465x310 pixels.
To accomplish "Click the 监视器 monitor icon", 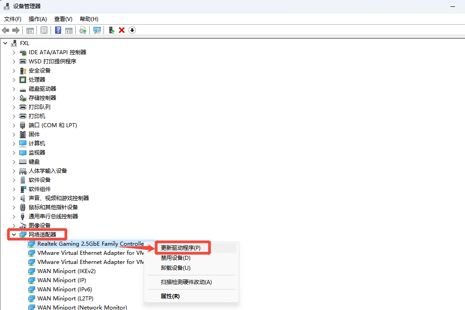I will point(23,153).
